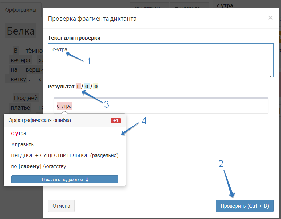This screenshot has height=219, width=281.
Task: Select the yellow result count 0
Action: [96, 87]
